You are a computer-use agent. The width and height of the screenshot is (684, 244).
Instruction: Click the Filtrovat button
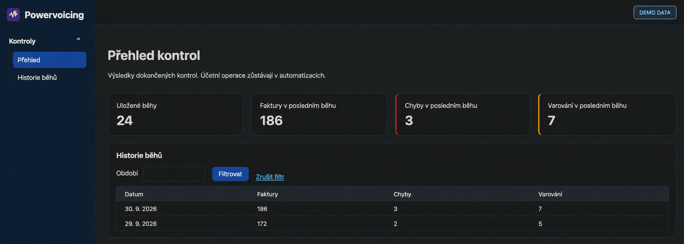230,174
